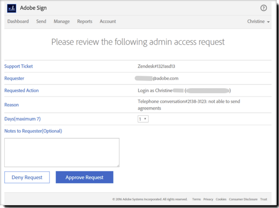Viewport: 279px width, 208px height.
Task: Open the Days (maximum 7) dropdown
Action: pos(143,119)
